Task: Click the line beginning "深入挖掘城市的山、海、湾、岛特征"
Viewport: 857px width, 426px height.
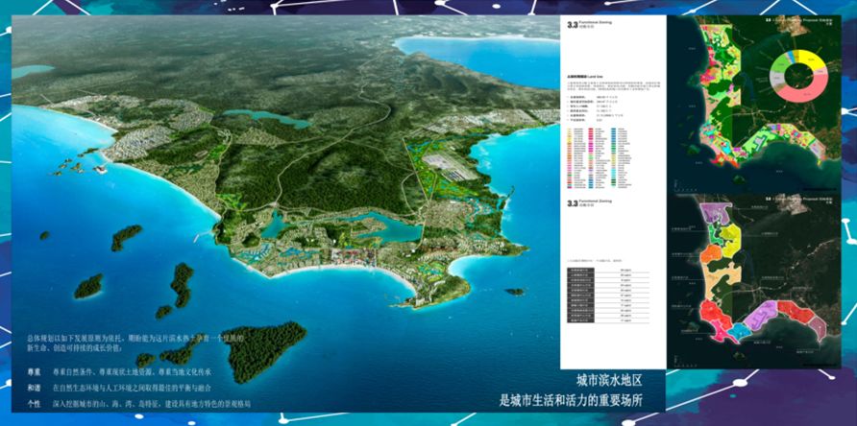Action: coord(152,404)
